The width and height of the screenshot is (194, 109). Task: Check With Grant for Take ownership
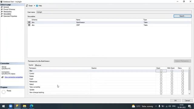(x=172, y=87)
